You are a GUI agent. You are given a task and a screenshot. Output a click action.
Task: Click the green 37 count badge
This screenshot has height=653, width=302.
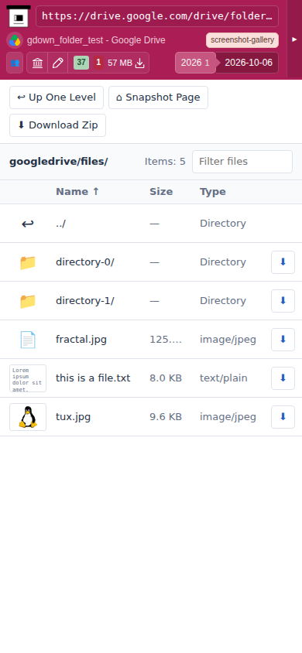click(x=81, y=63)
